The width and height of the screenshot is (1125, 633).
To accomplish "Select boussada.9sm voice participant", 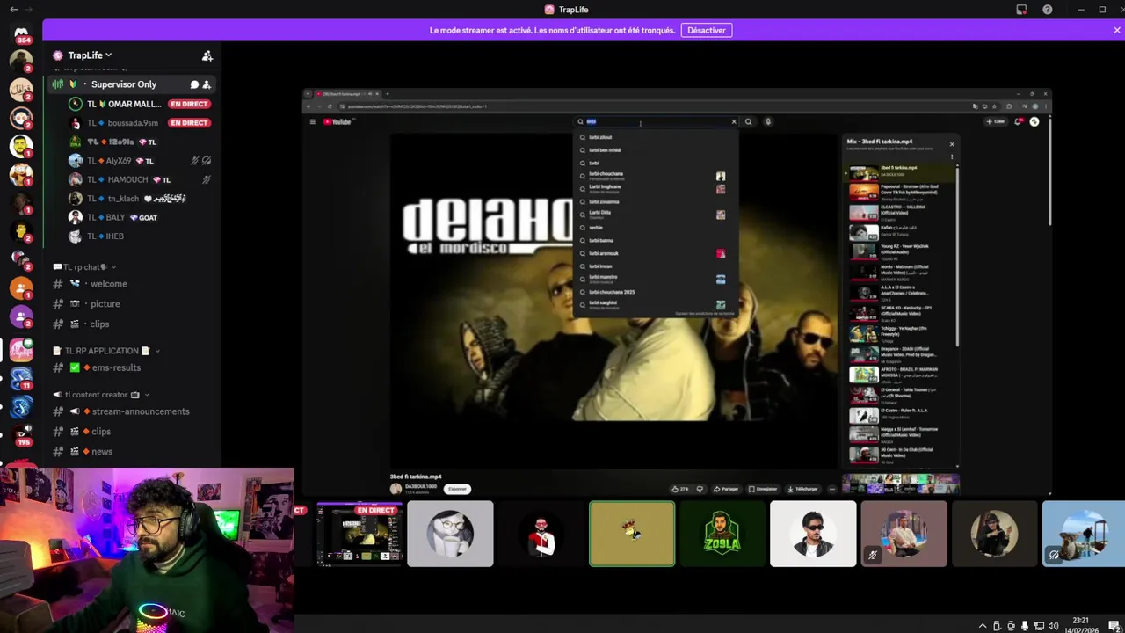I will (x=140, y=123).
